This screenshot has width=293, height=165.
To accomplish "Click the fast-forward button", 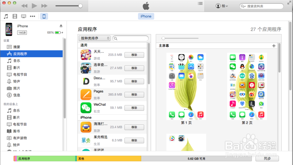I will 44,6.
